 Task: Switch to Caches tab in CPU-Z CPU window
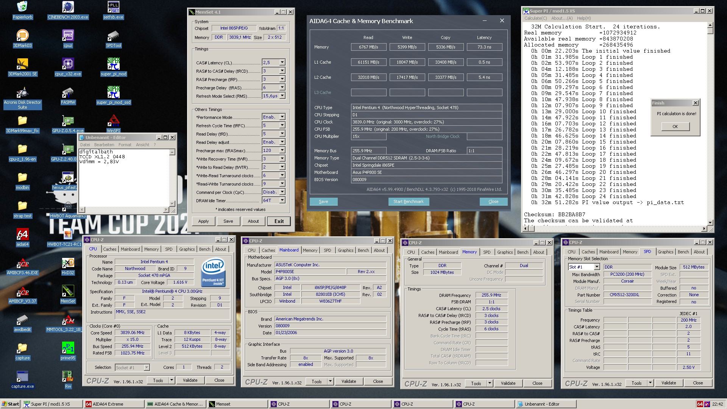click(x=110, y=249)
